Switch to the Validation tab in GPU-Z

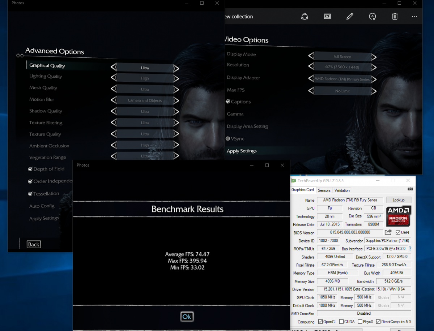(342, 190)
